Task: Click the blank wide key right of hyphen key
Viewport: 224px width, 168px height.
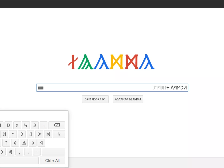Action: [54, 151]
